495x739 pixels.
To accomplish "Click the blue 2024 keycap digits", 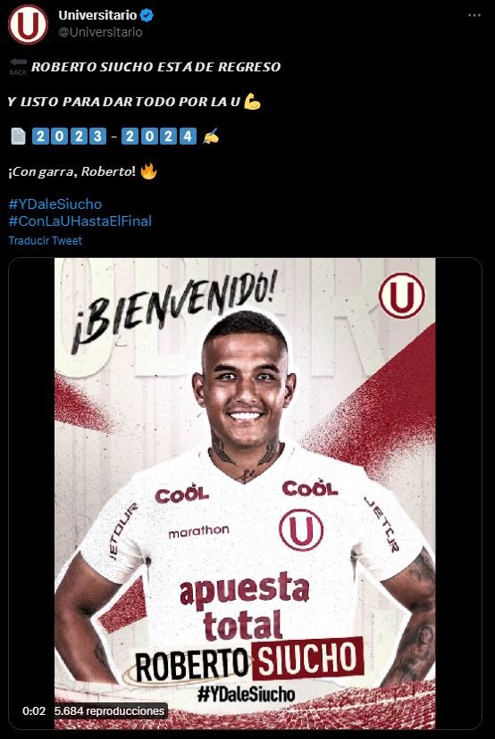I will pyautogui.click(x=158, y=137).
